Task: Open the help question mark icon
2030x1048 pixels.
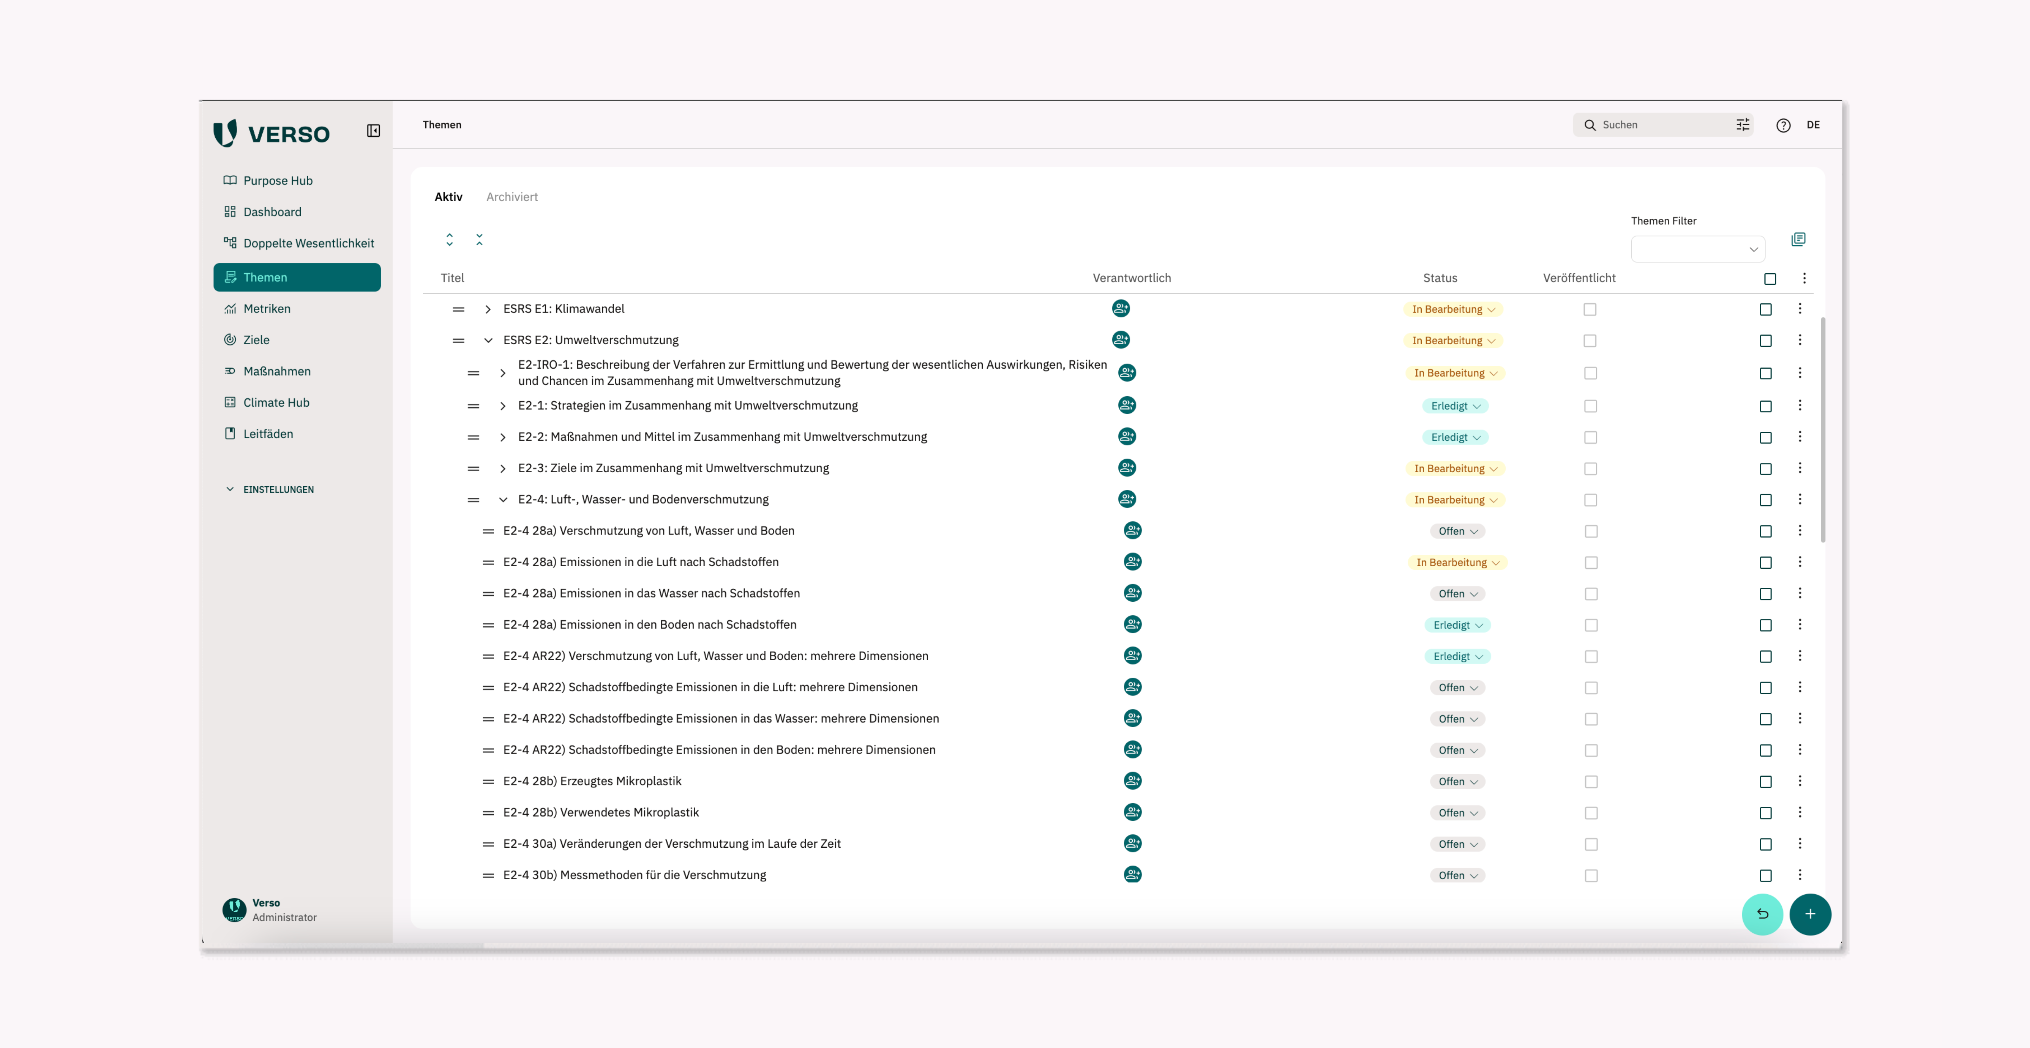Action: [x=1783, y=125]
